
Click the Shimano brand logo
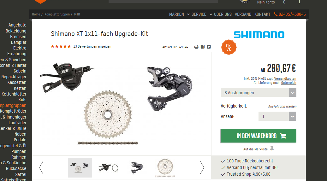point(259,35)
